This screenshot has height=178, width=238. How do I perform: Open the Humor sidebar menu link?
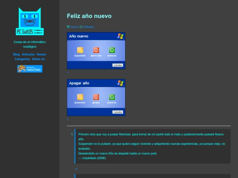tap(41, 54)
